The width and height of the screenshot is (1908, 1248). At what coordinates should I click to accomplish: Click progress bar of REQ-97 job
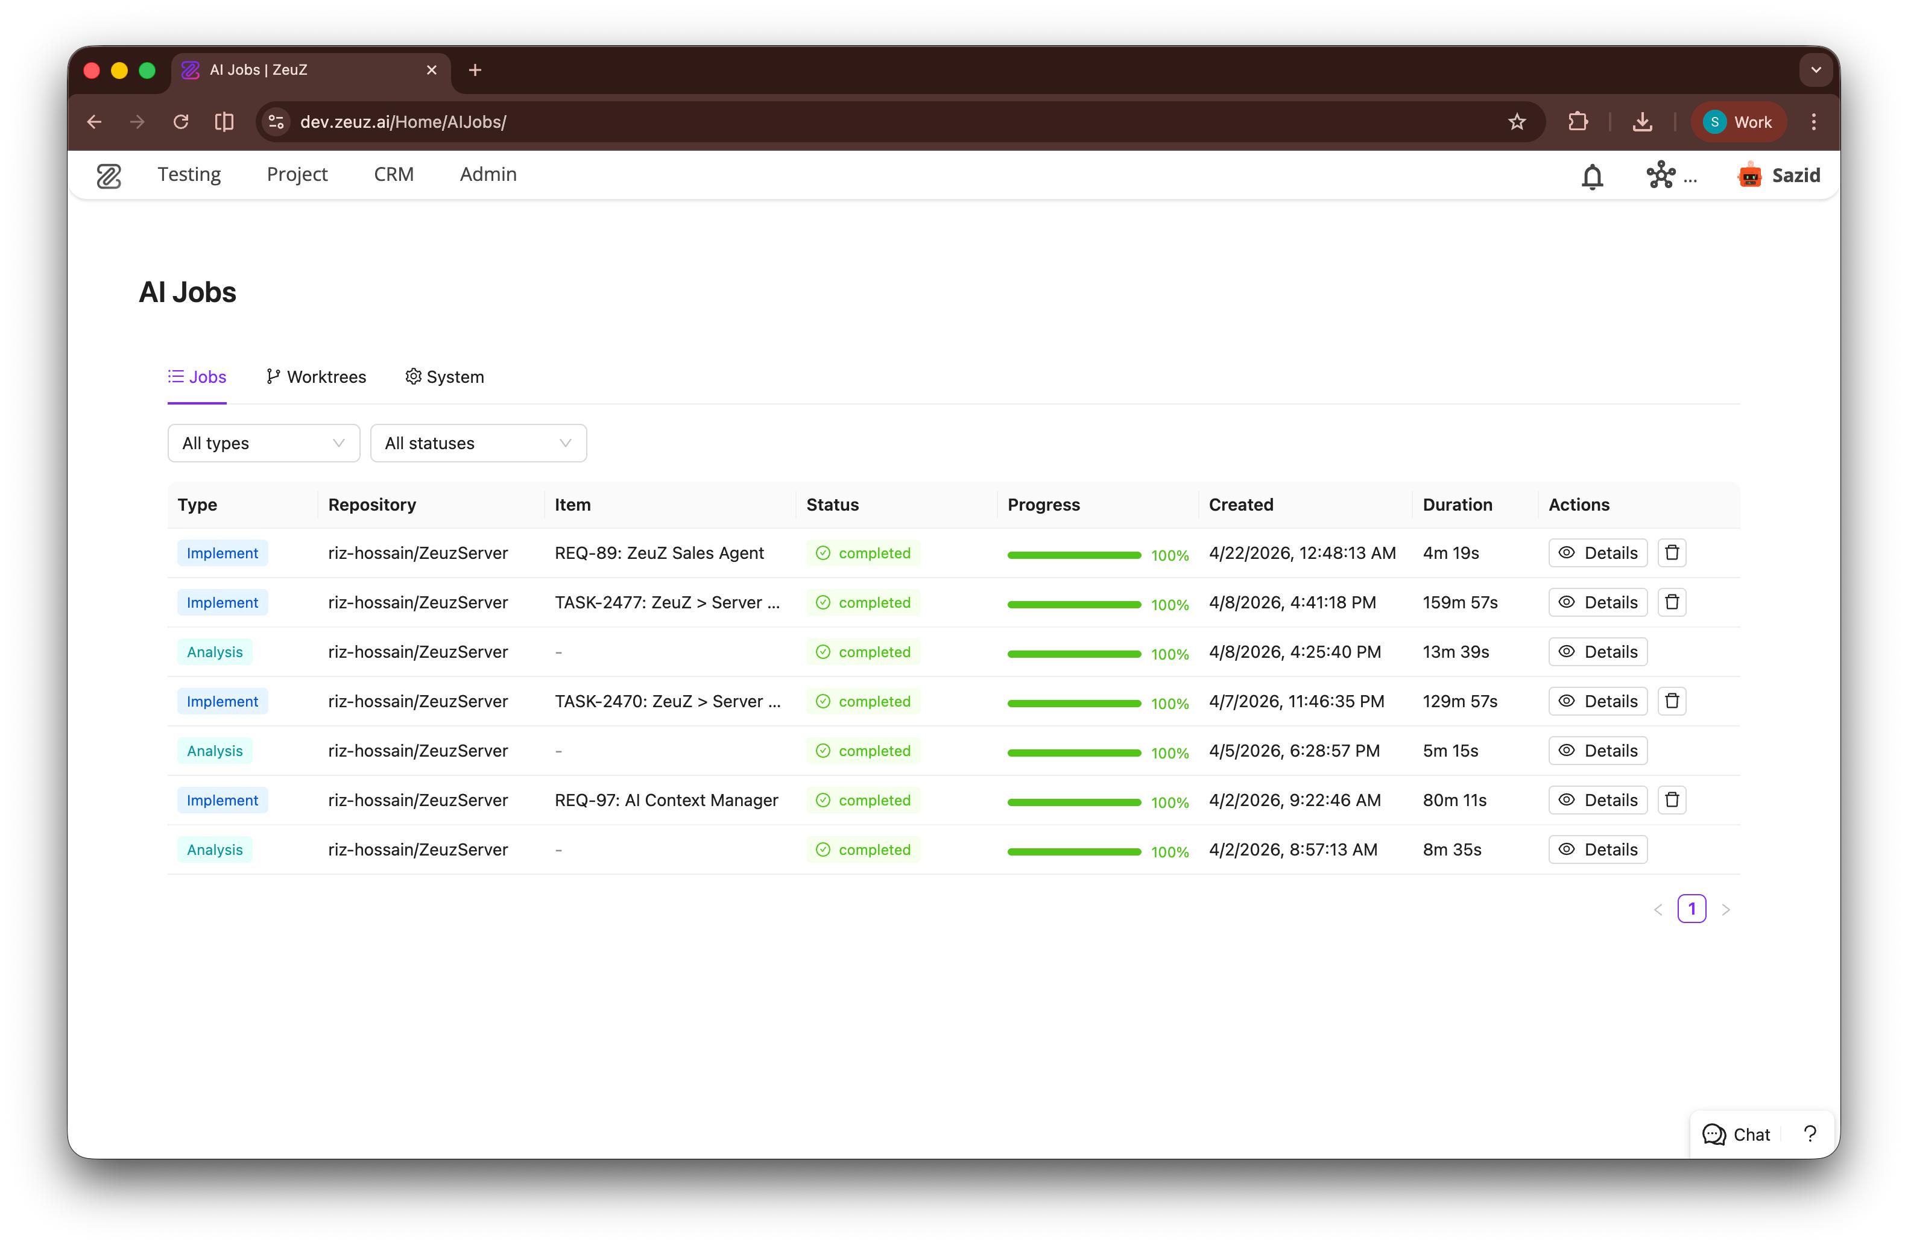click(1074, 802)
